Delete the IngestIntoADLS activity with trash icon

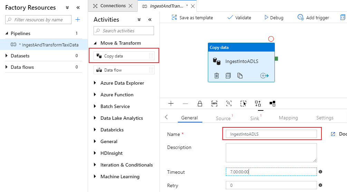tap(216, 76)
